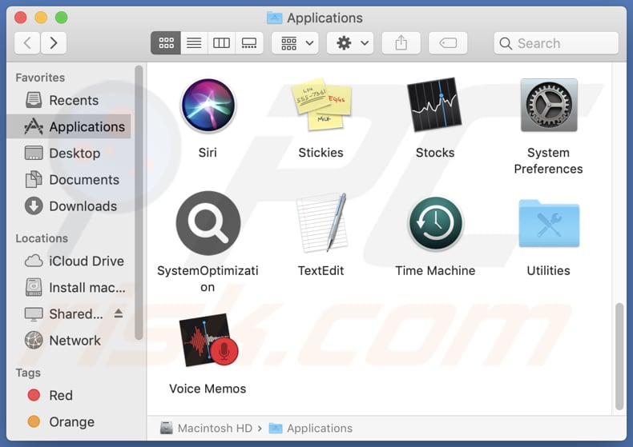This screenshot has height=447, width=633.
Task: Select the Time Machine icon
Action: [435, 223]
